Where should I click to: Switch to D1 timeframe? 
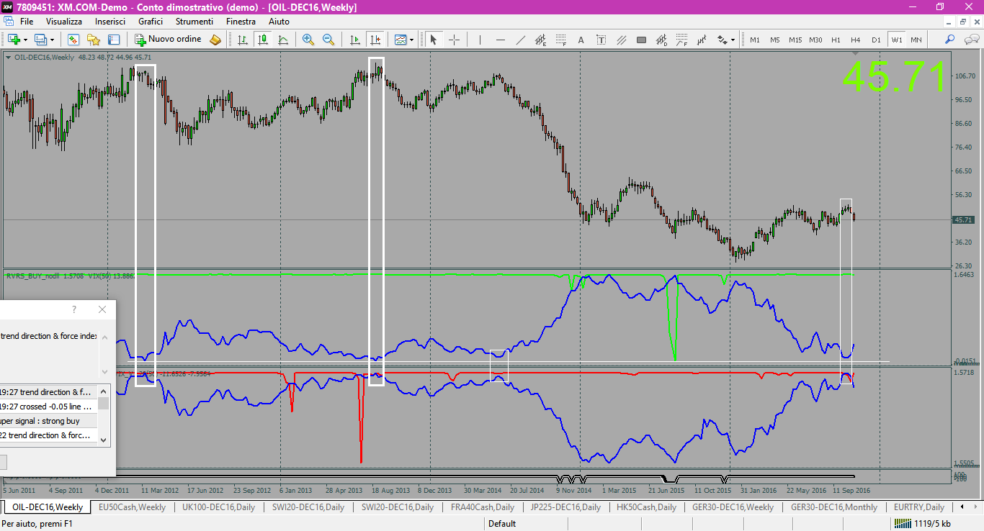point(876,40)
